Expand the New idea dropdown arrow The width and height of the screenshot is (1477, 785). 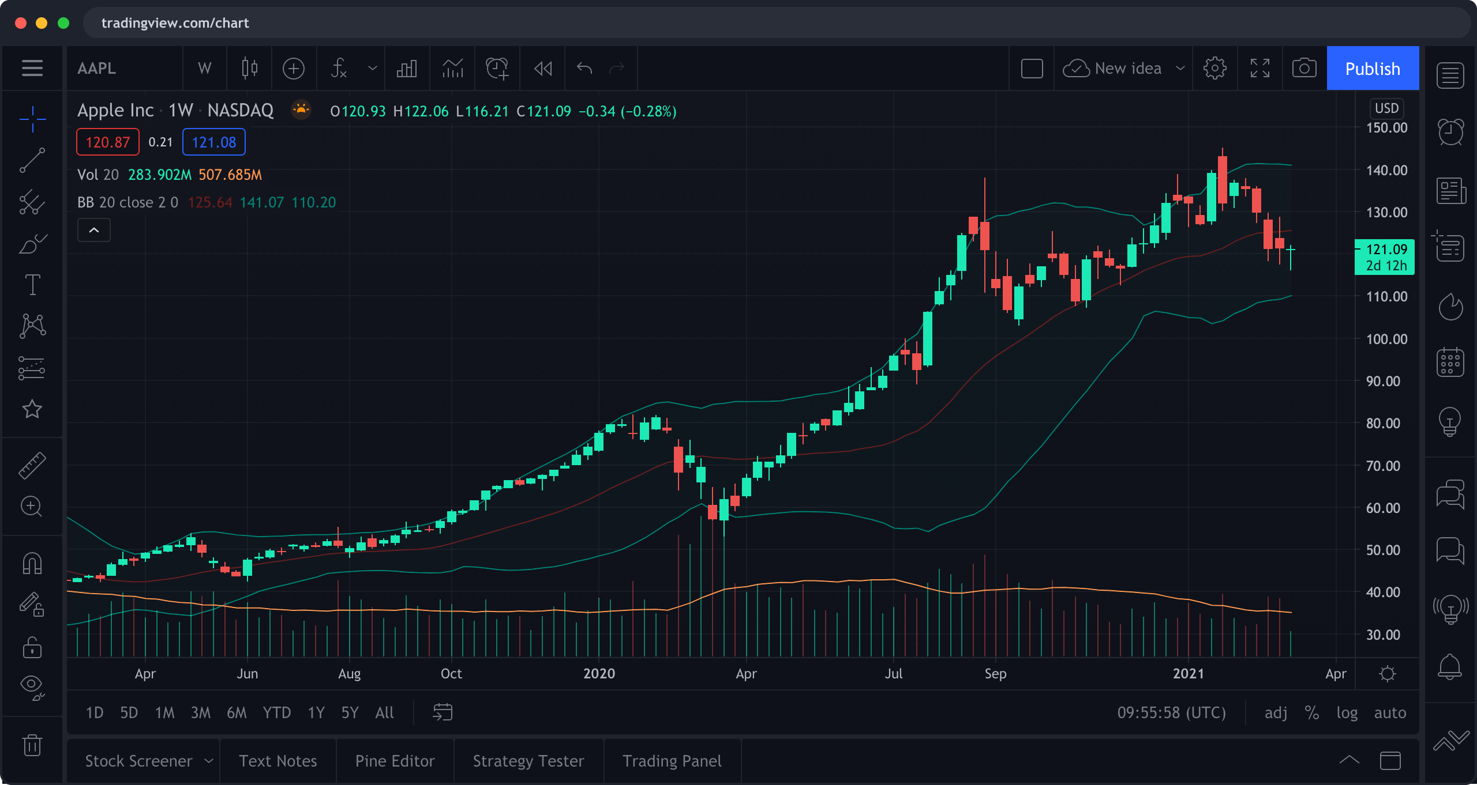click(x=1180, y=69)
